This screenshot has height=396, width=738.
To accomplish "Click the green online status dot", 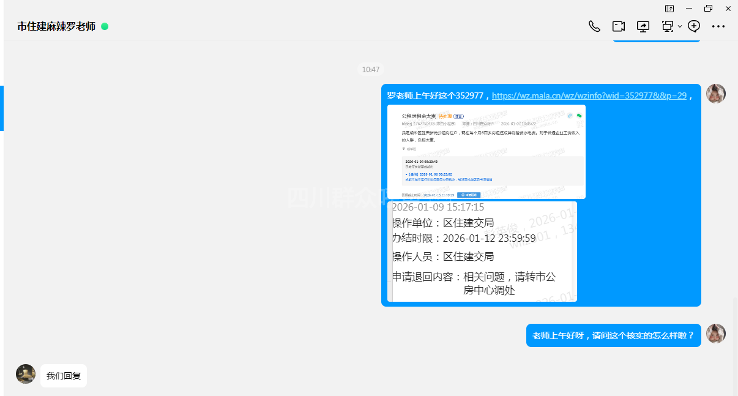I will (x=105, y=26).
